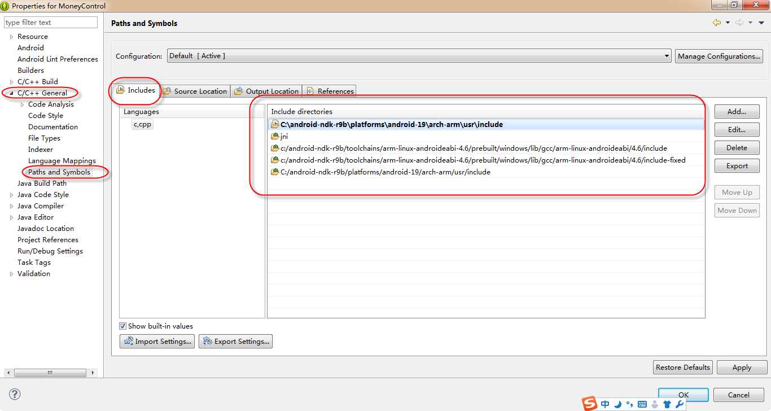Viewport: 771px width, 411px height.
Task: Open the forward history dropdown arrow
Action: [750, 23]
